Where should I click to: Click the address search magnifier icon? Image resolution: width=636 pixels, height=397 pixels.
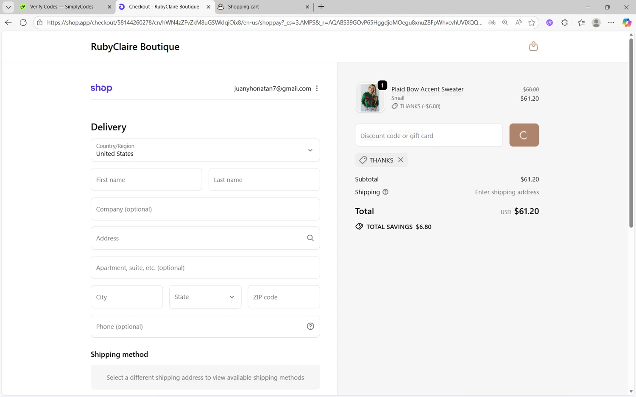(310, 238)
